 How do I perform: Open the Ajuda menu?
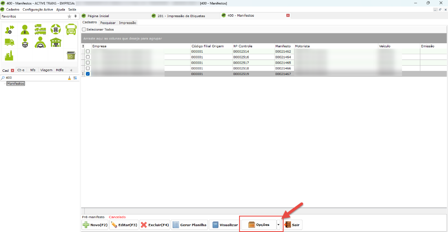(x=61, y=9)
